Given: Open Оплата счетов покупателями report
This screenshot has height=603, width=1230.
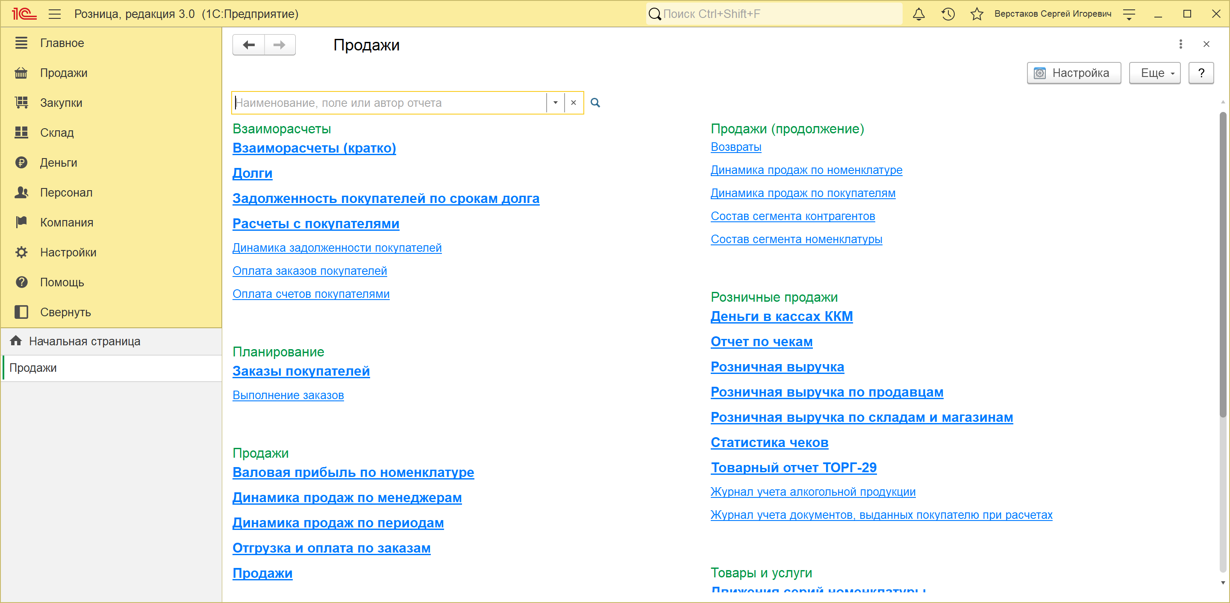Looking at the screenshot, I should tap(311, 294).
